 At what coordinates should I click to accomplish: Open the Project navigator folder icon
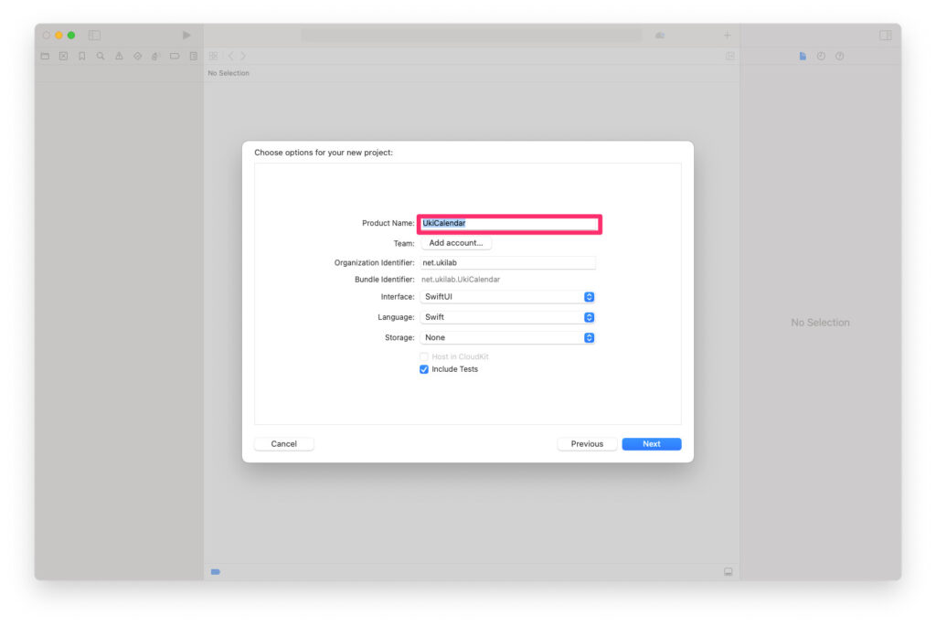[x=45, y=56]
